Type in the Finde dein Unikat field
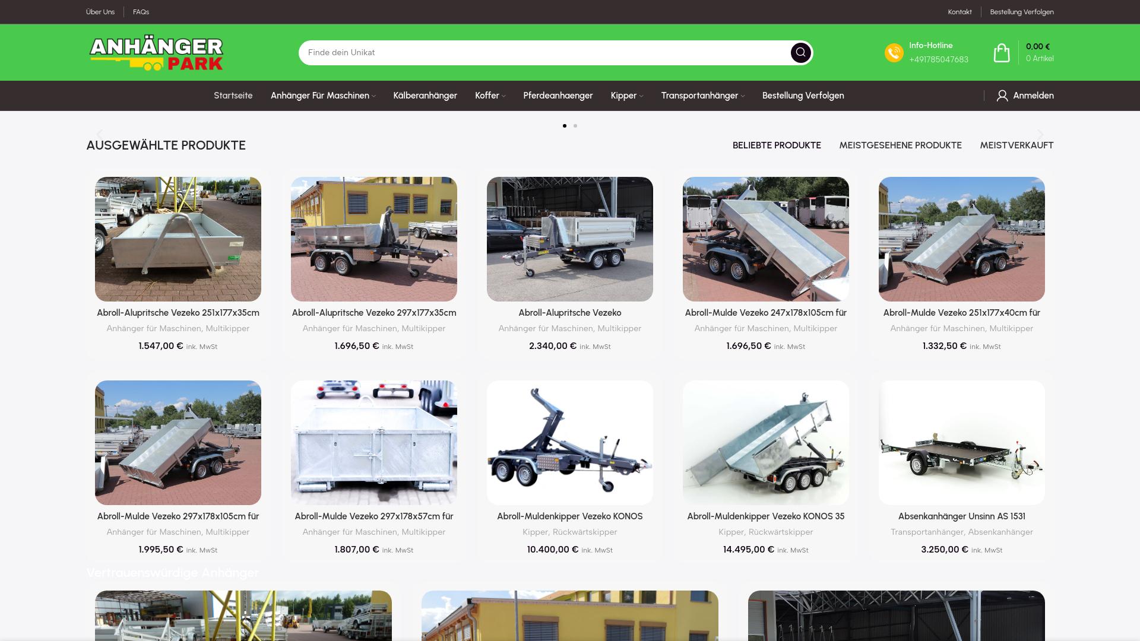Screen dimensions: 1140x641 pyautogui.click(x=543, y=52)
